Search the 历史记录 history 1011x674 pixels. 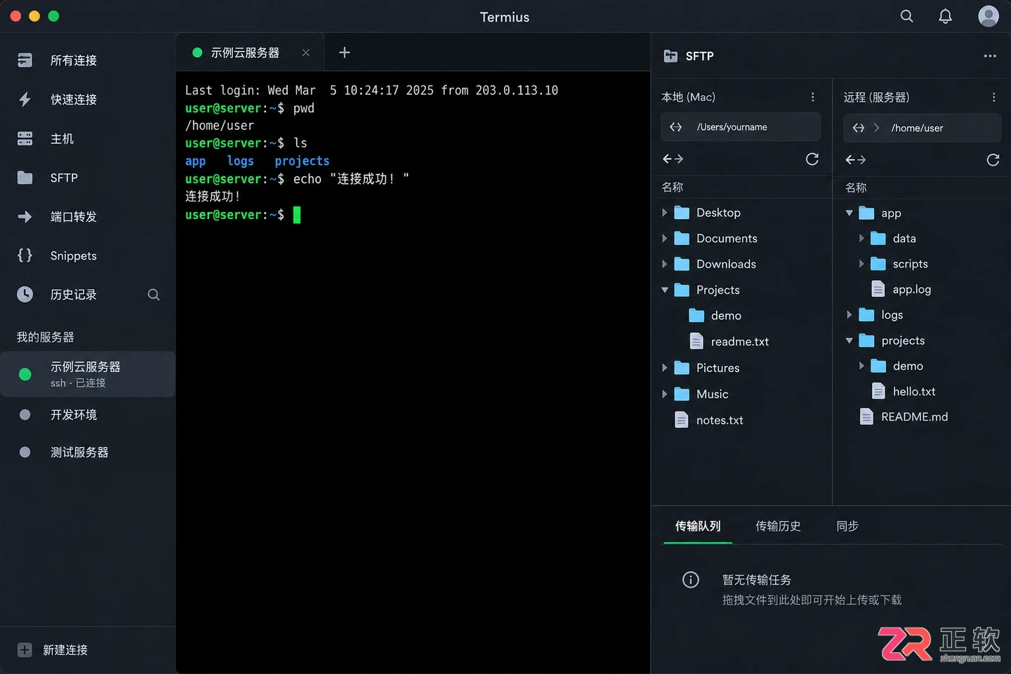click(154, 295)
